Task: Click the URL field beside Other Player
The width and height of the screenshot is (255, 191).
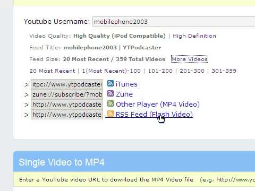Action: point(67,105)
